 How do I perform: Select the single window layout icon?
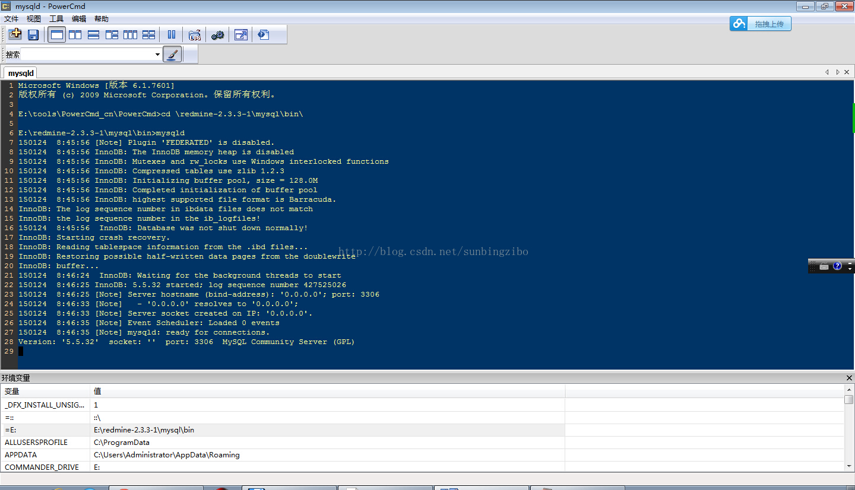click(57, 34)
